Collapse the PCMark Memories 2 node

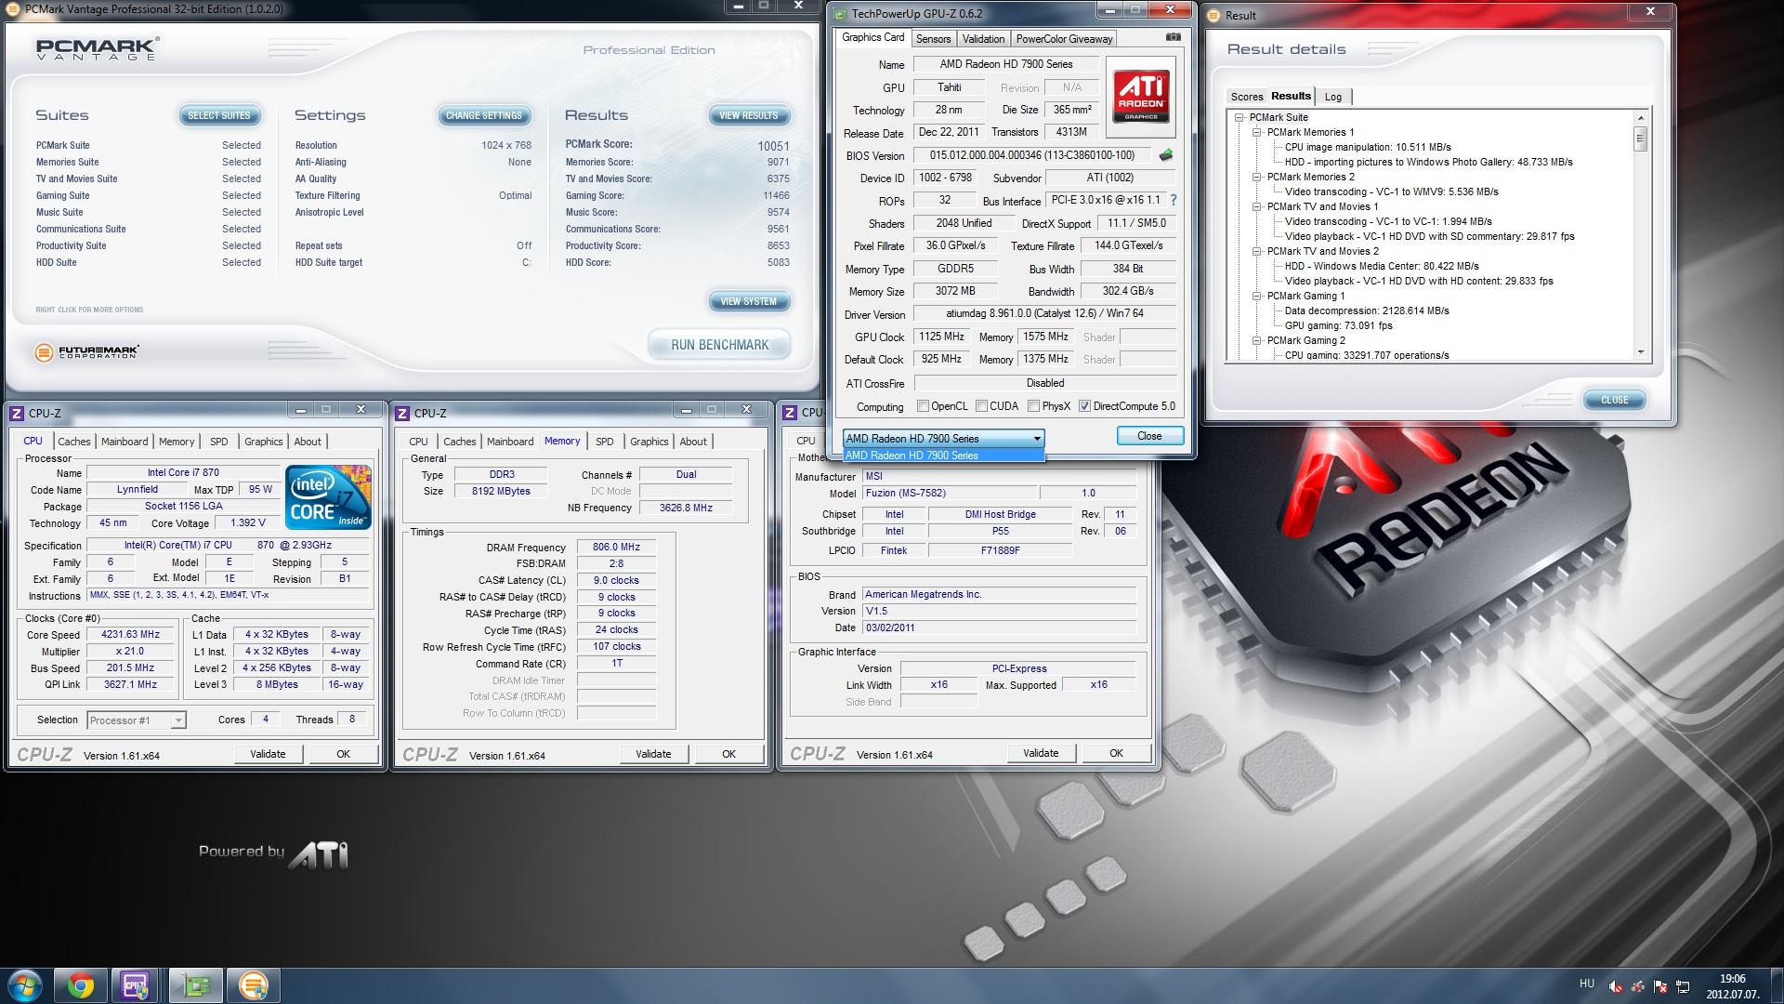click(x=1257, y=177)
